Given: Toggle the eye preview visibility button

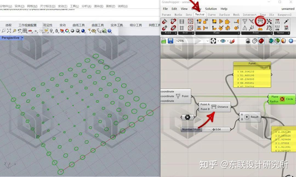Looking at the screenshot, I should click(x=223, y=41).
